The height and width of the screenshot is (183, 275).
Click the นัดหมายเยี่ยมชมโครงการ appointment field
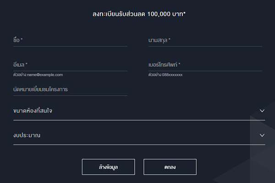(70, 89)
